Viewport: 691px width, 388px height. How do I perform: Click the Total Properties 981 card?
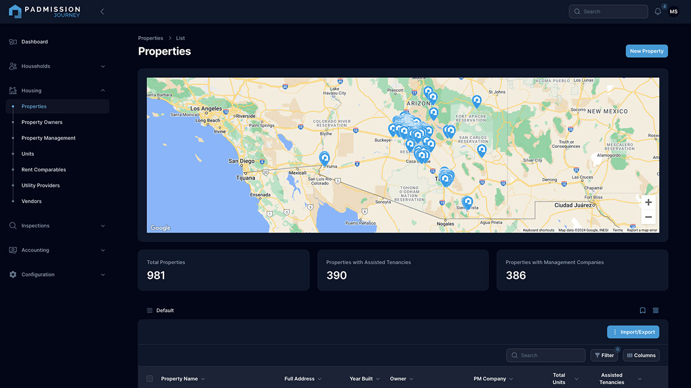(x=223, y=270)
